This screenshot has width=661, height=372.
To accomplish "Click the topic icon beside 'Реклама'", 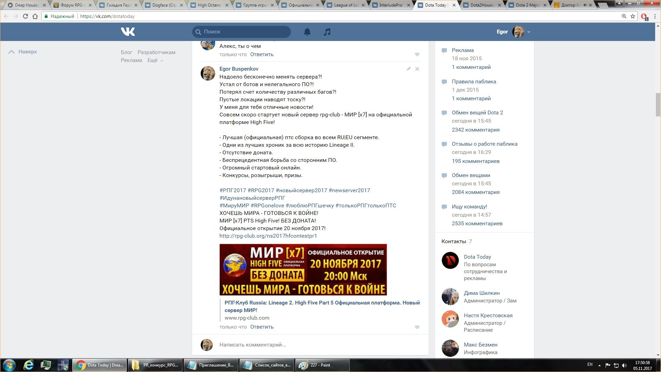I will [444, 51].
